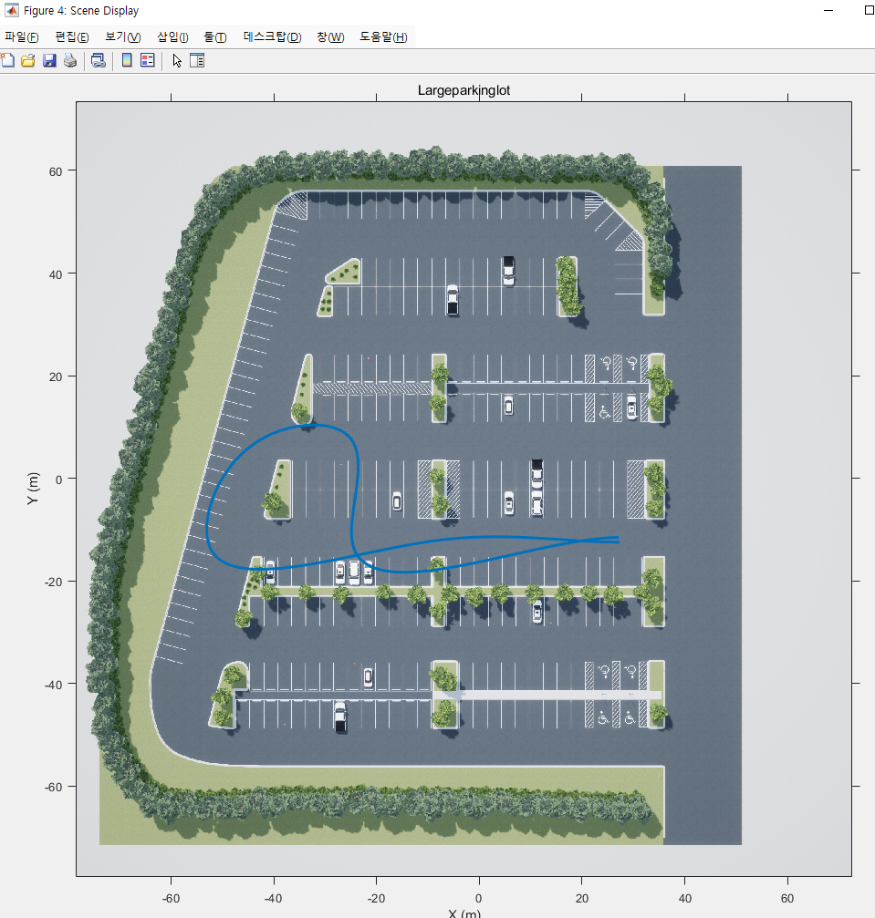The image size is (875, 918).
Task: Save the figure using the floppy icon
Action: click(49, 60)
